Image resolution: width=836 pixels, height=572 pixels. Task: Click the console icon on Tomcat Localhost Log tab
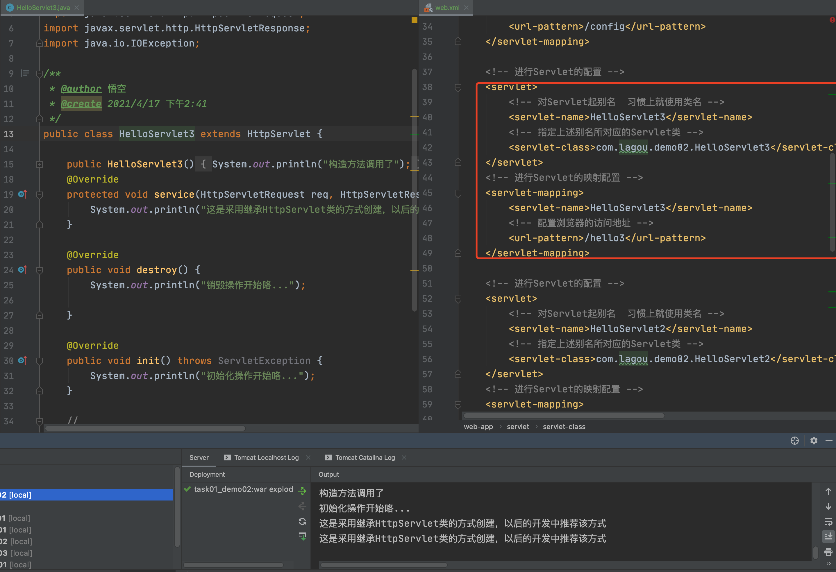(x=227, y=457)
